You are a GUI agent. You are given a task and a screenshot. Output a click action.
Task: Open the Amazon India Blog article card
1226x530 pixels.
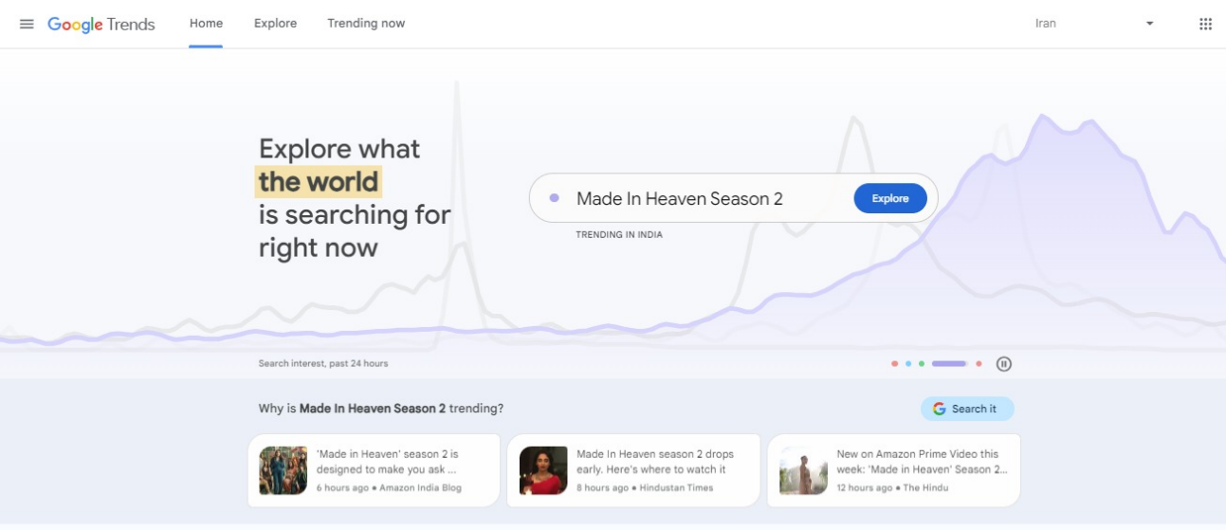[x=374, y=470]
